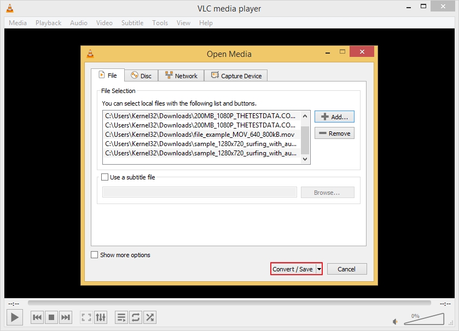The height and width of the screenshot is (331, 459).
Task: Skip to previous media track
Action: click(x=37, y=317)
